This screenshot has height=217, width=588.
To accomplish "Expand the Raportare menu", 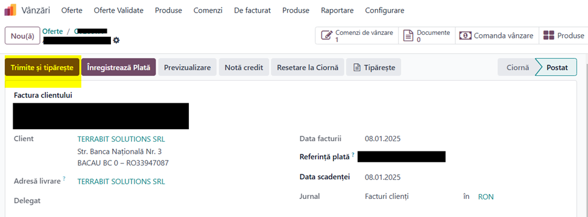I will point(337,10).
